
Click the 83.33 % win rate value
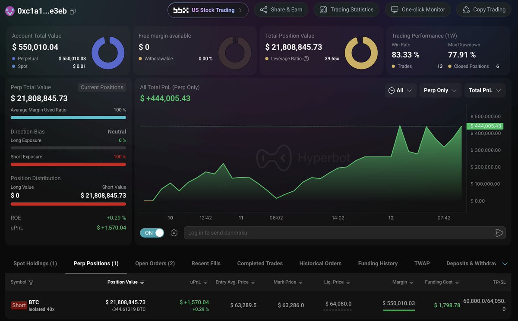[405, 55]
